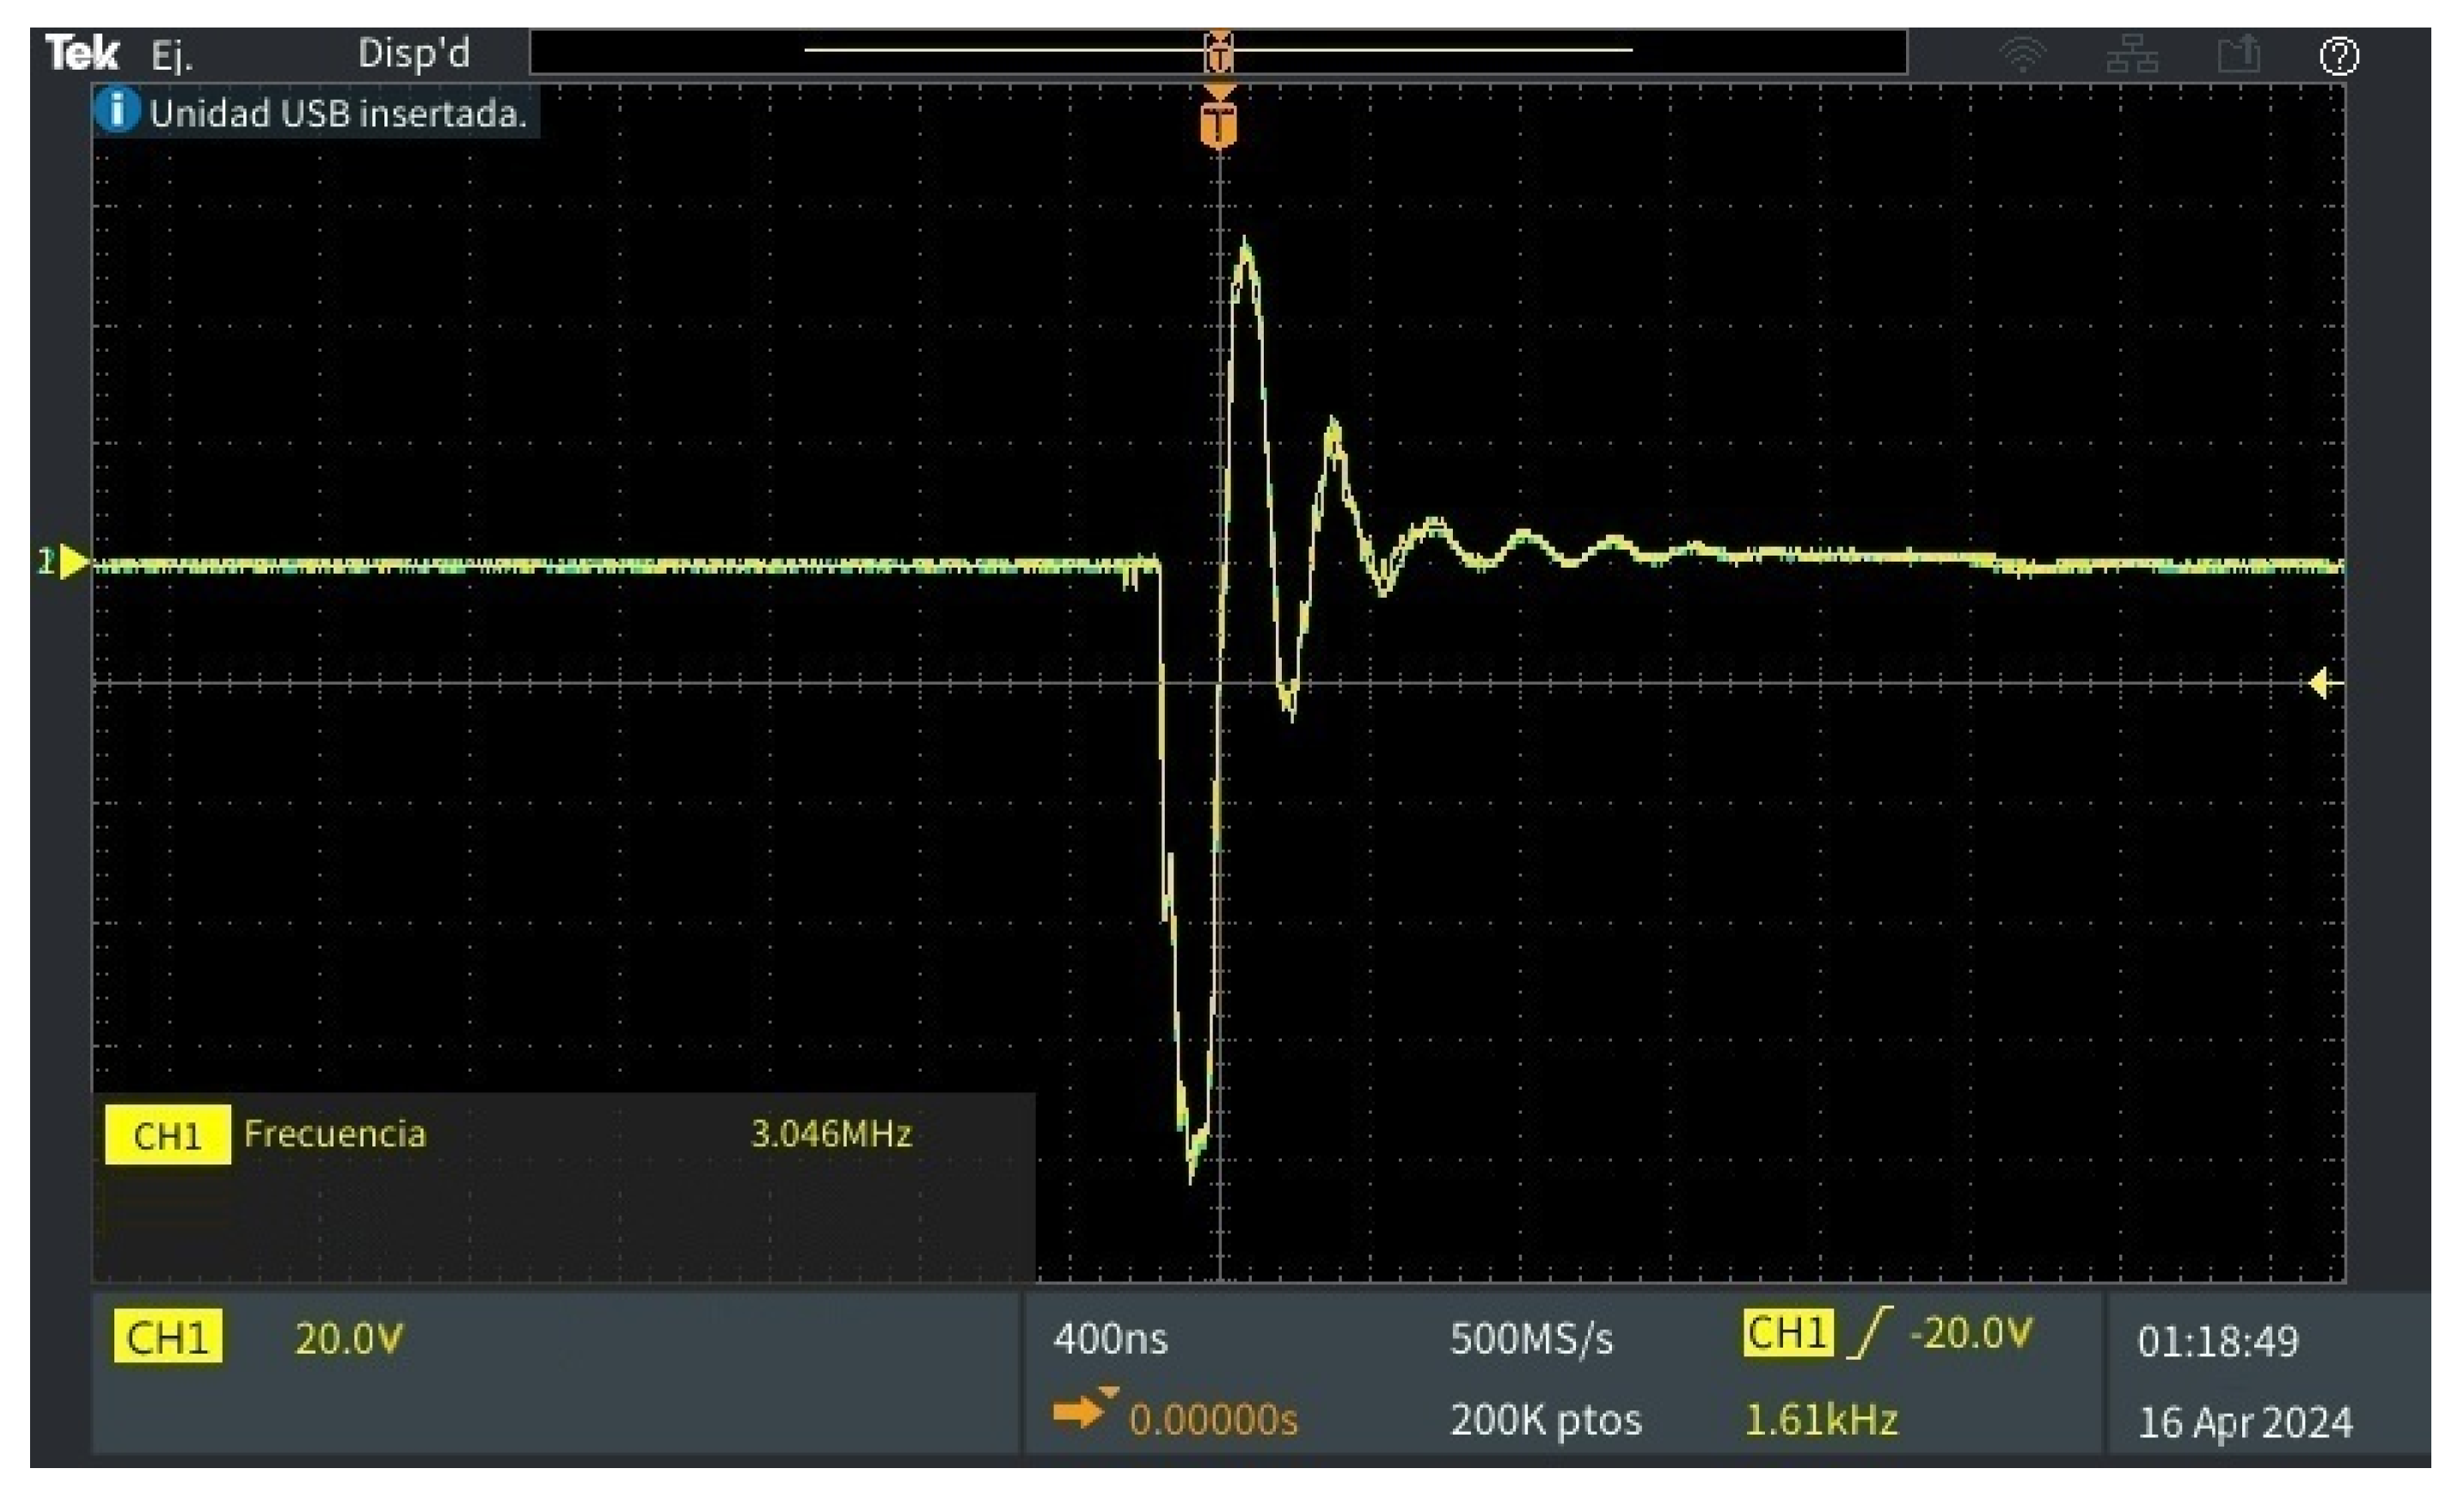Click the USB notification info icon
Screen dimensions: 2464x1487
click(x=119, y=110)
